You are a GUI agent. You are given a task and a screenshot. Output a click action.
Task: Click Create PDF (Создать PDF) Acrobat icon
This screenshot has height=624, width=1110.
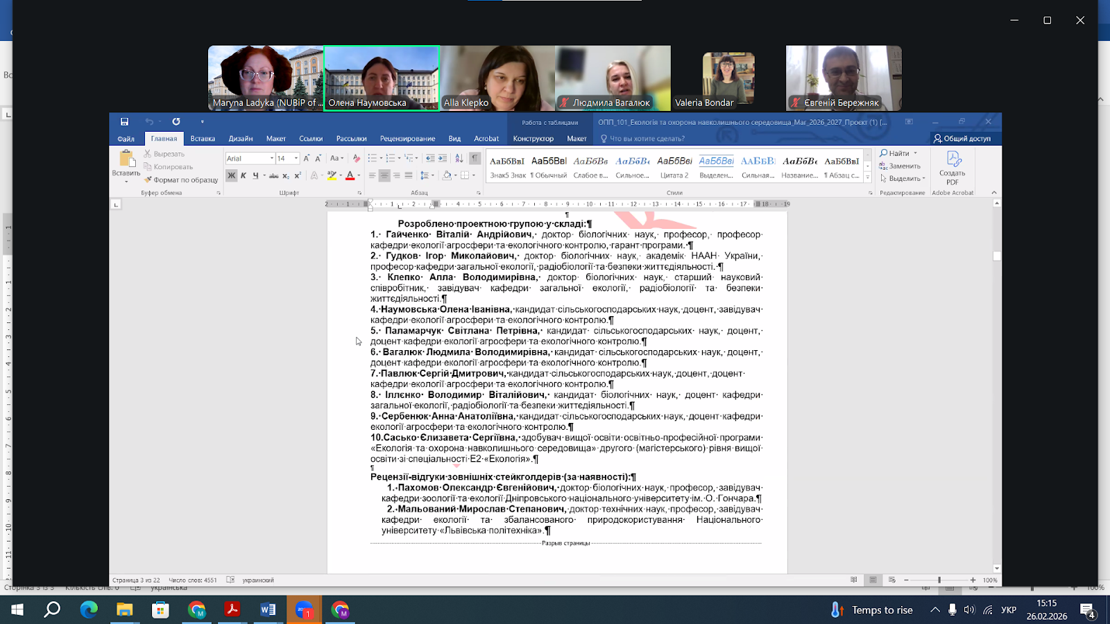pyautogui.click(x=953, y=168)
